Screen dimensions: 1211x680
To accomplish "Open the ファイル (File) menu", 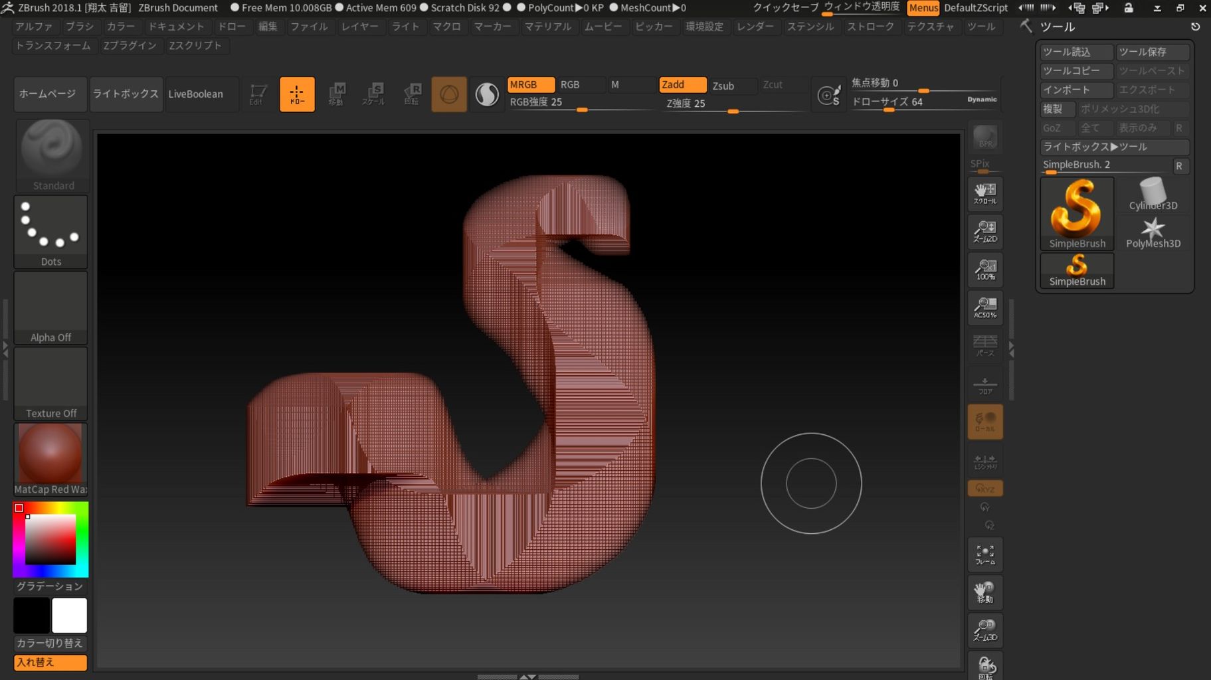I will (310, 27).
